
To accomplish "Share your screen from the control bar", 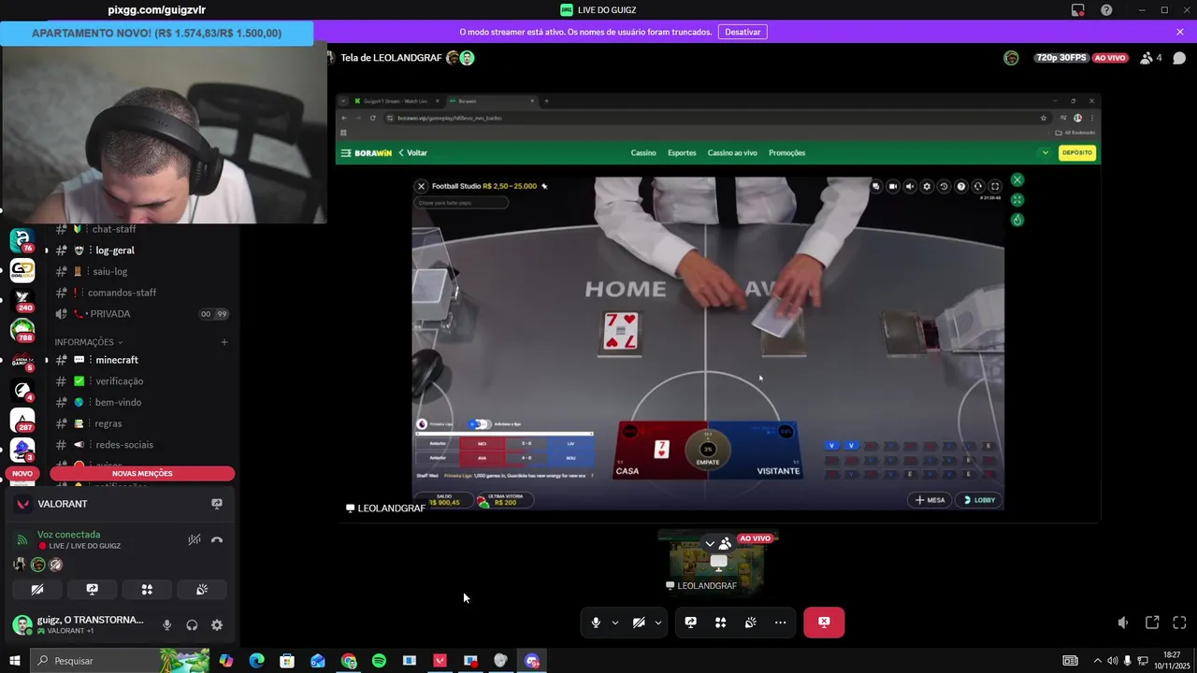I will (x=690, y=623).
